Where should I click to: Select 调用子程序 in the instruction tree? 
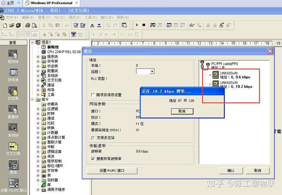(x=56, y=190)
